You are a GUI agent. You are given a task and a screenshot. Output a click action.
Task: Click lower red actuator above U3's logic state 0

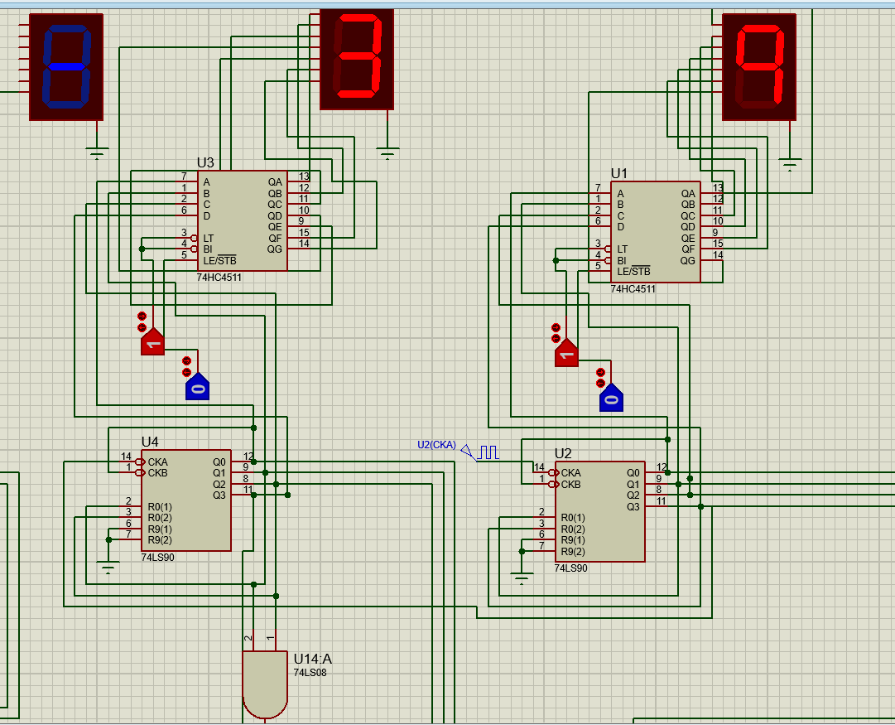click(x=186, y=372)
